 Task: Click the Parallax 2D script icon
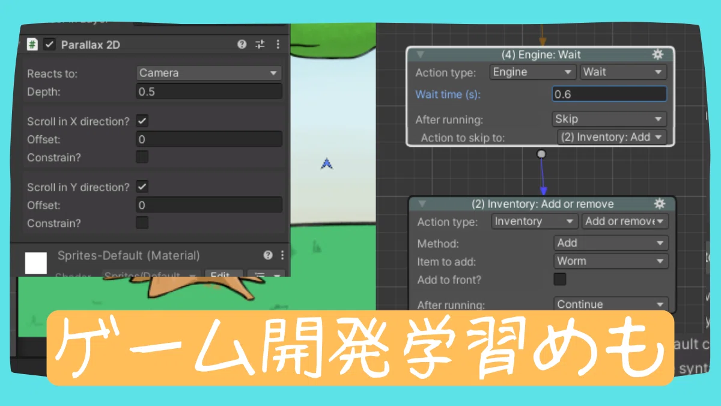tap(32, 45)
